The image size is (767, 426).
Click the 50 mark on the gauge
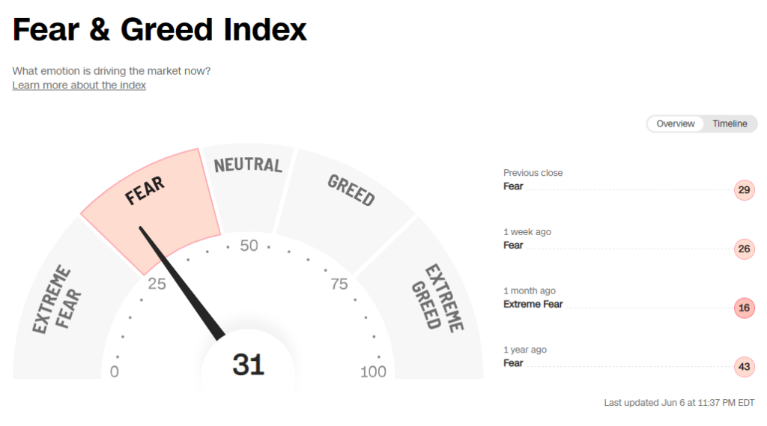249,246
